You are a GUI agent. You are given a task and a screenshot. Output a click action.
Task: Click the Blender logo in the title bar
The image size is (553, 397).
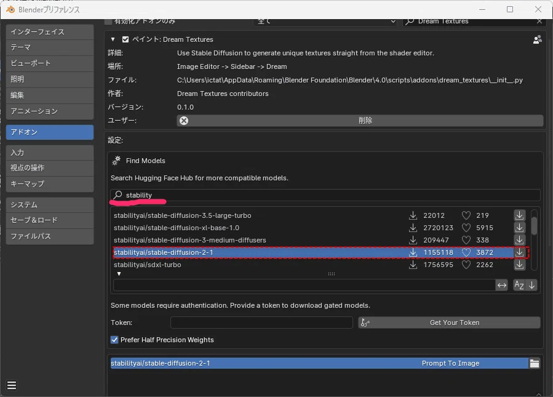[10, 9]
